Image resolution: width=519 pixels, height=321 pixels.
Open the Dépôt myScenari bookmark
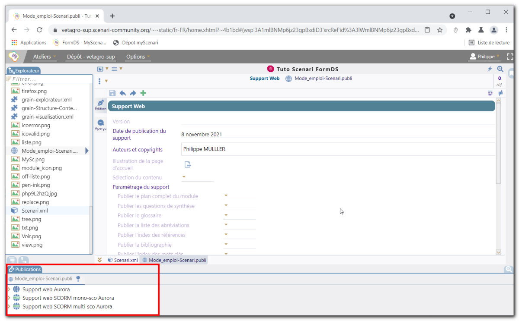[135, 43]
